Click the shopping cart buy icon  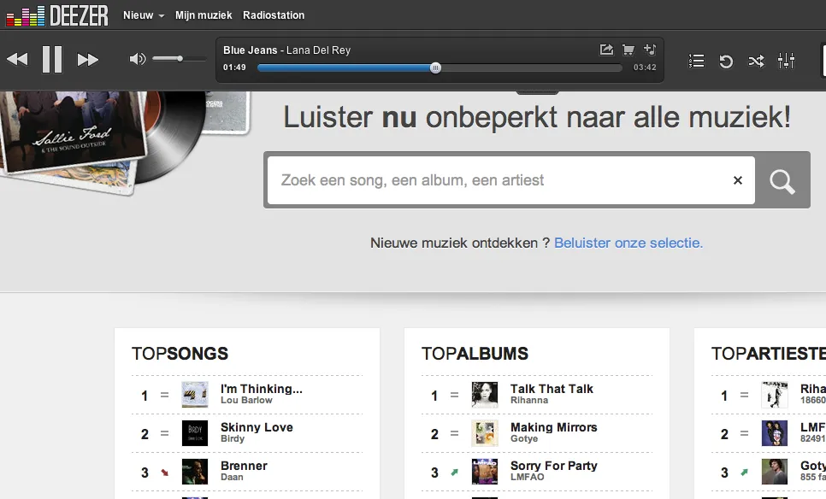(628, 50)
